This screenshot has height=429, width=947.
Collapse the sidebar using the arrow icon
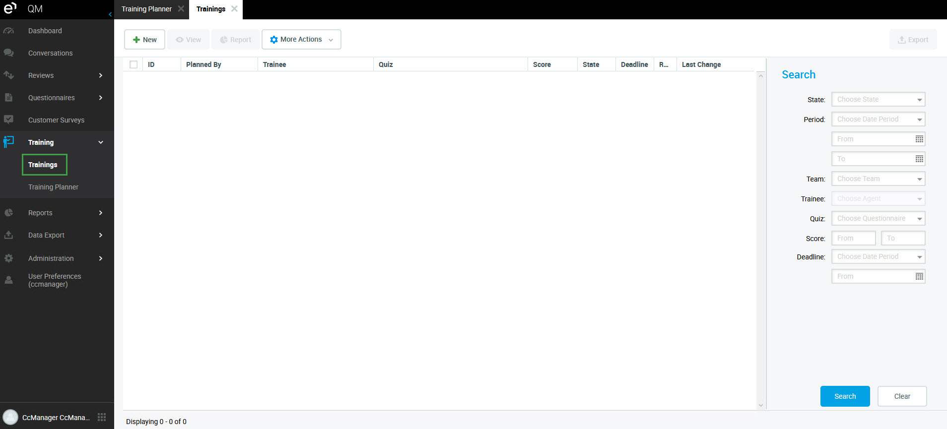click(x=110, y=14)
